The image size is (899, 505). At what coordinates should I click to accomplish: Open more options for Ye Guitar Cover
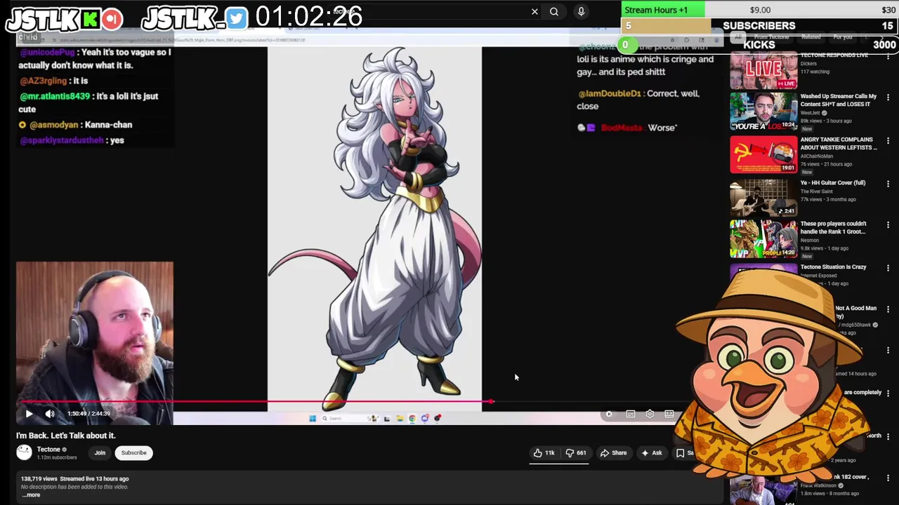(x=888, y=184)
